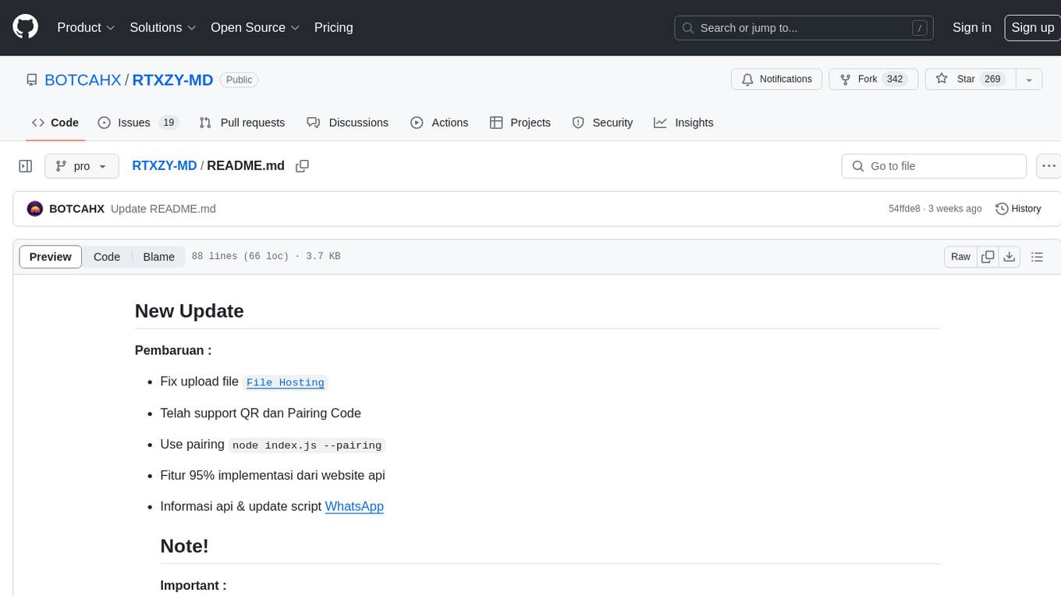
Task: Expand the Product menu
Action: pyautogui.click(x=86, y=27)
